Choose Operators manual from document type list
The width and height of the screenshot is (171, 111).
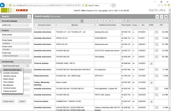[10, 76]
